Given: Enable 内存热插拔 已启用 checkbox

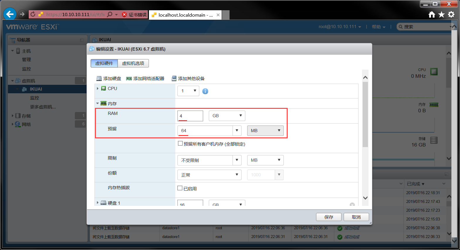Looking at the screenshot, I should click(x=180, y=188).
